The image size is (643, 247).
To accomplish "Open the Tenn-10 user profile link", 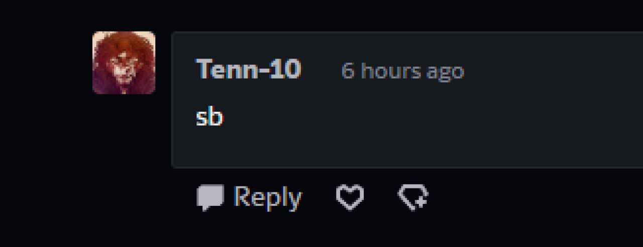I will (x=248, y=69).
